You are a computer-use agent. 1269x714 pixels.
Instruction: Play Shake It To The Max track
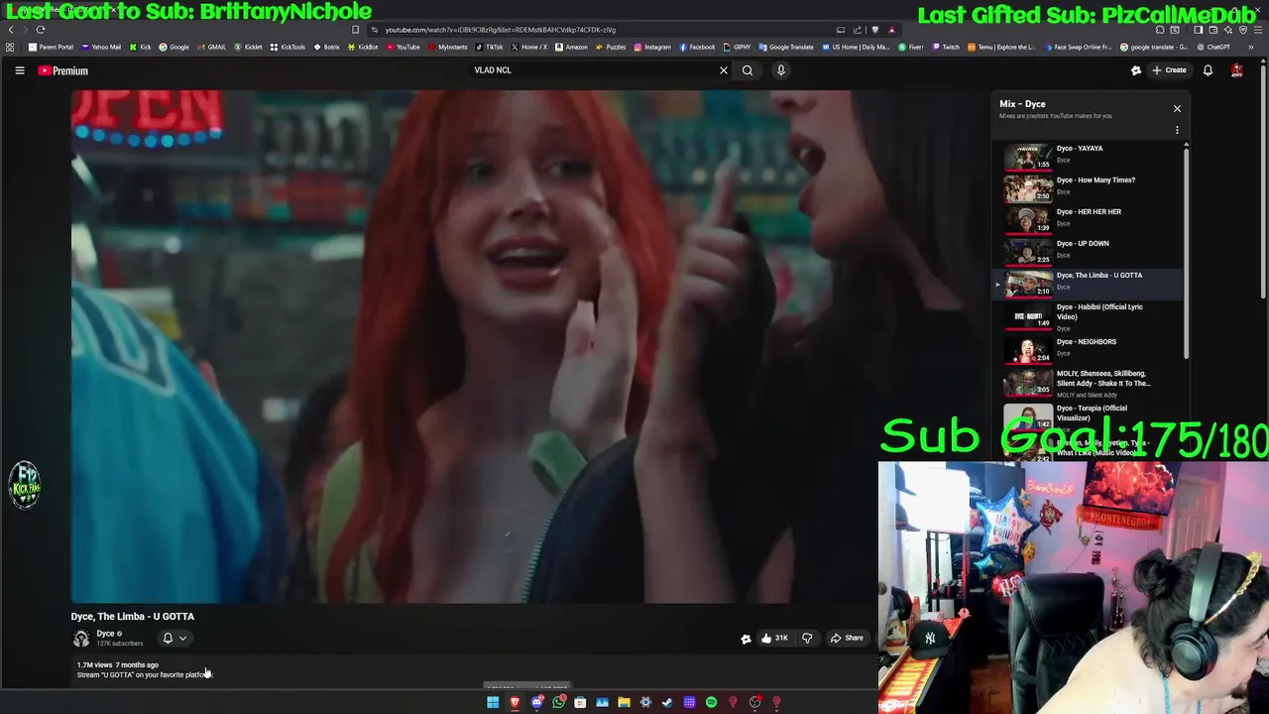pyautogui.click(x=1089, y=385)
